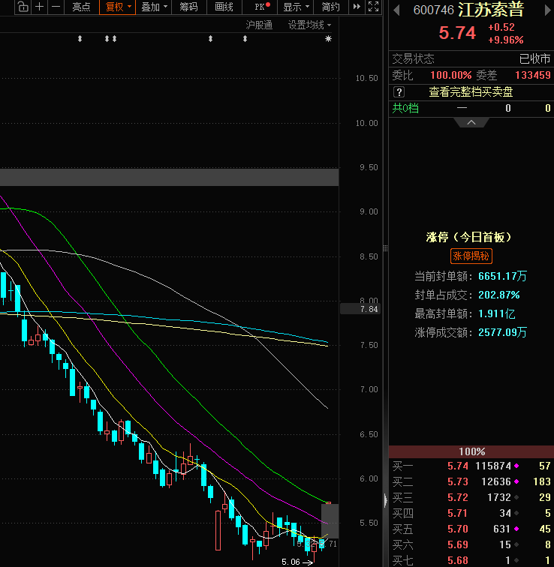Click the fourth up-down event marker
The width and height of the screenshot is (554, 567).
(x=210, y=39)
